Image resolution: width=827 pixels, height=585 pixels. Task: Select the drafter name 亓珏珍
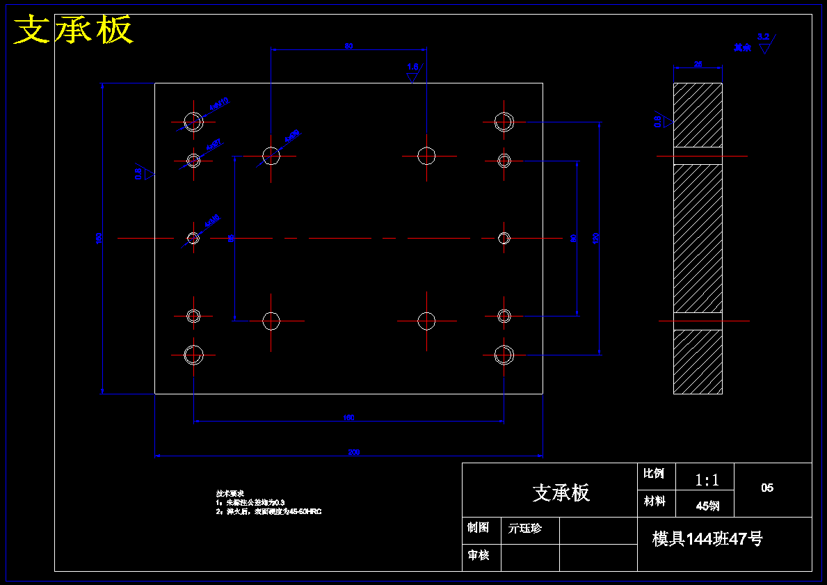pyautogui.click(x=524, y=528)
